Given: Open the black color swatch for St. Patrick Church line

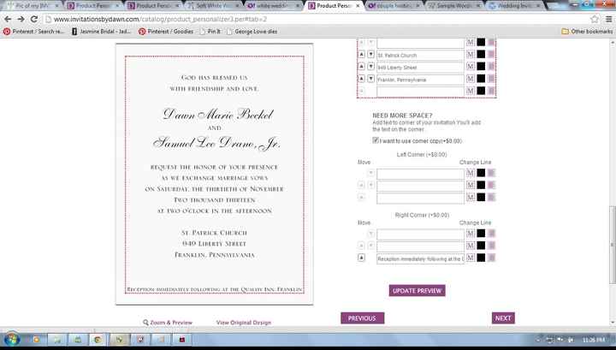Looking at the screenshot, I should point(481,55).
